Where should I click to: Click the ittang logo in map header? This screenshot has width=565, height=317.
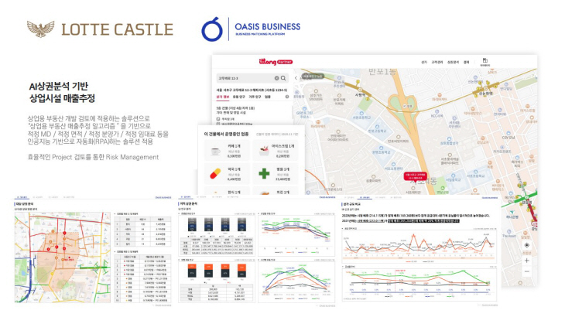(269, 61)
